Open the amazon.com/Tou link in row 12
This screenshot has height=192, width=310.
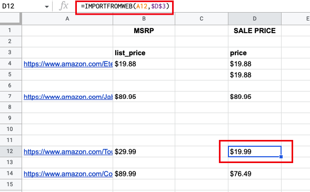[68, 151]
